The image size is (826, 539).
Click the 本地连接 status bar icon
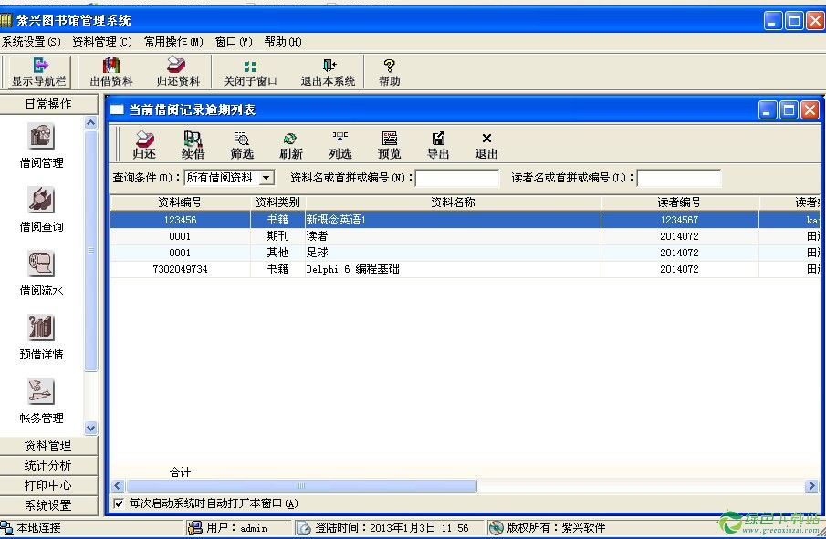(x=7, y=527)
